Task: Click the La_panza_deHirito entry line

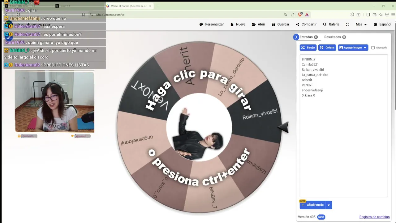Action: click(315, 75)
